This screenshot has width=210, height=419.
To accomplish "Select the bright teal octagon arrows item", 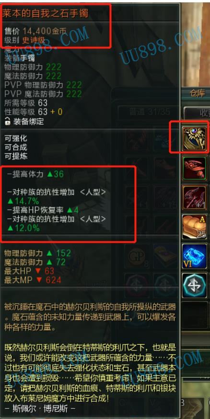I will tap(194, 285).
